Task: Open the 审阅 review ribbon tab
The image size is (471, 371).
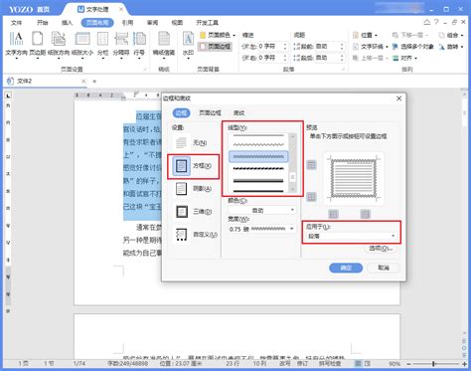Action: 152,23
